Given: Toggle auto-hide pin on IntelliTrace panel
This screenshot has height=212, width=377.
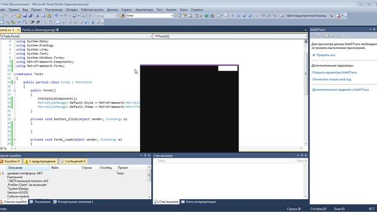Looking at the screenshot, I should (x=375, y=29).
